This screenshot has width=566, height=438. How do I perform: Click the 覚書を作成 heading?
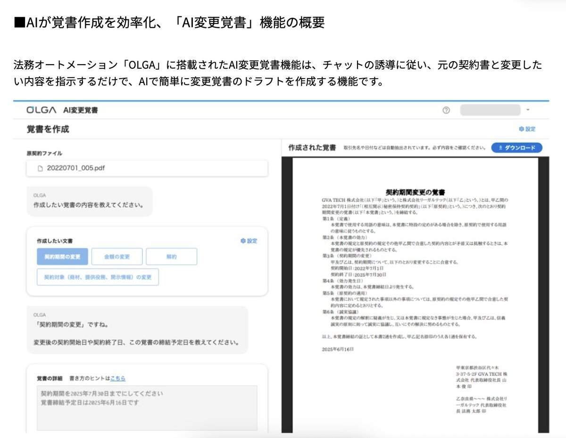pos(48,129)
